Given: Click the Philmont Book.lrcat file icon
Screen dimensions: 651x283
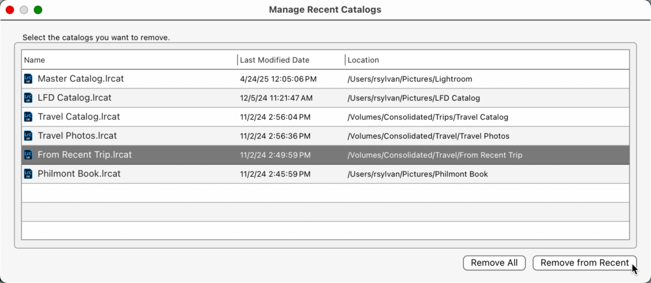Looking at the screenshot, I should [x=28, y=174].
